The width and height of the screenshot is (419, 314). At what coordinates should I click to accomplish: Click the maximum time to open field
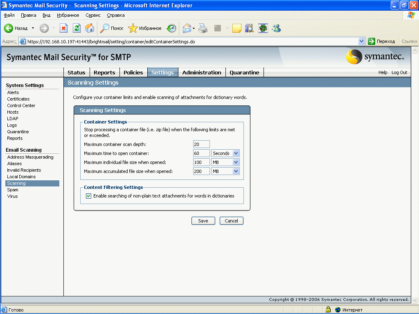pos(201,153)
